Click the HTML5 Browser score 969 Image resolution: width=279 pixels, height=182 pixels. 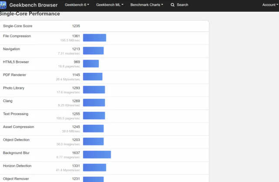(77, 62)
